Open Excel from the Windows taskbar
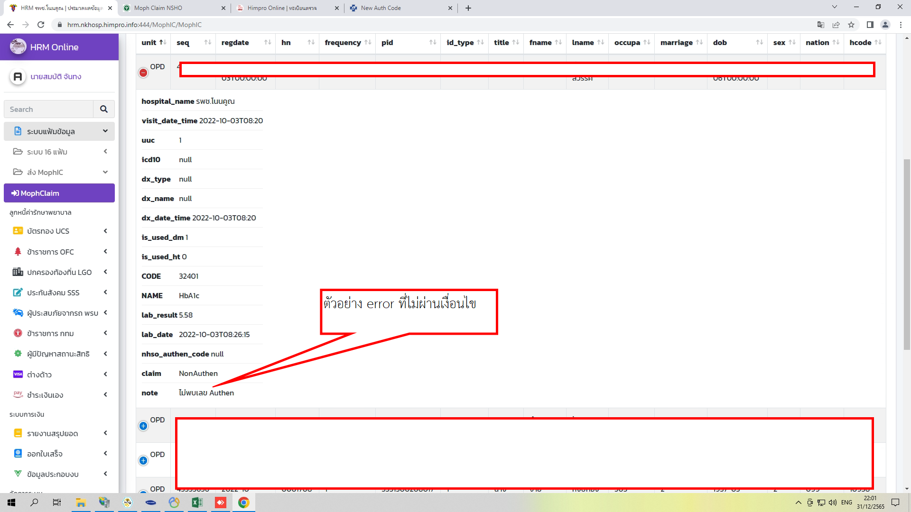The image size is (911, 512). 197,503
